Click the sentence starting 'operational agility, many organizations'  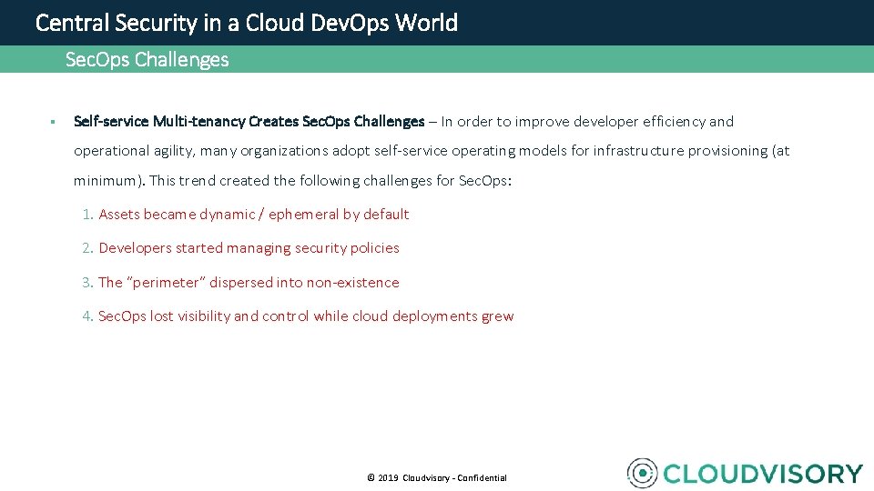pyautogui.click(x=432, y=151)
